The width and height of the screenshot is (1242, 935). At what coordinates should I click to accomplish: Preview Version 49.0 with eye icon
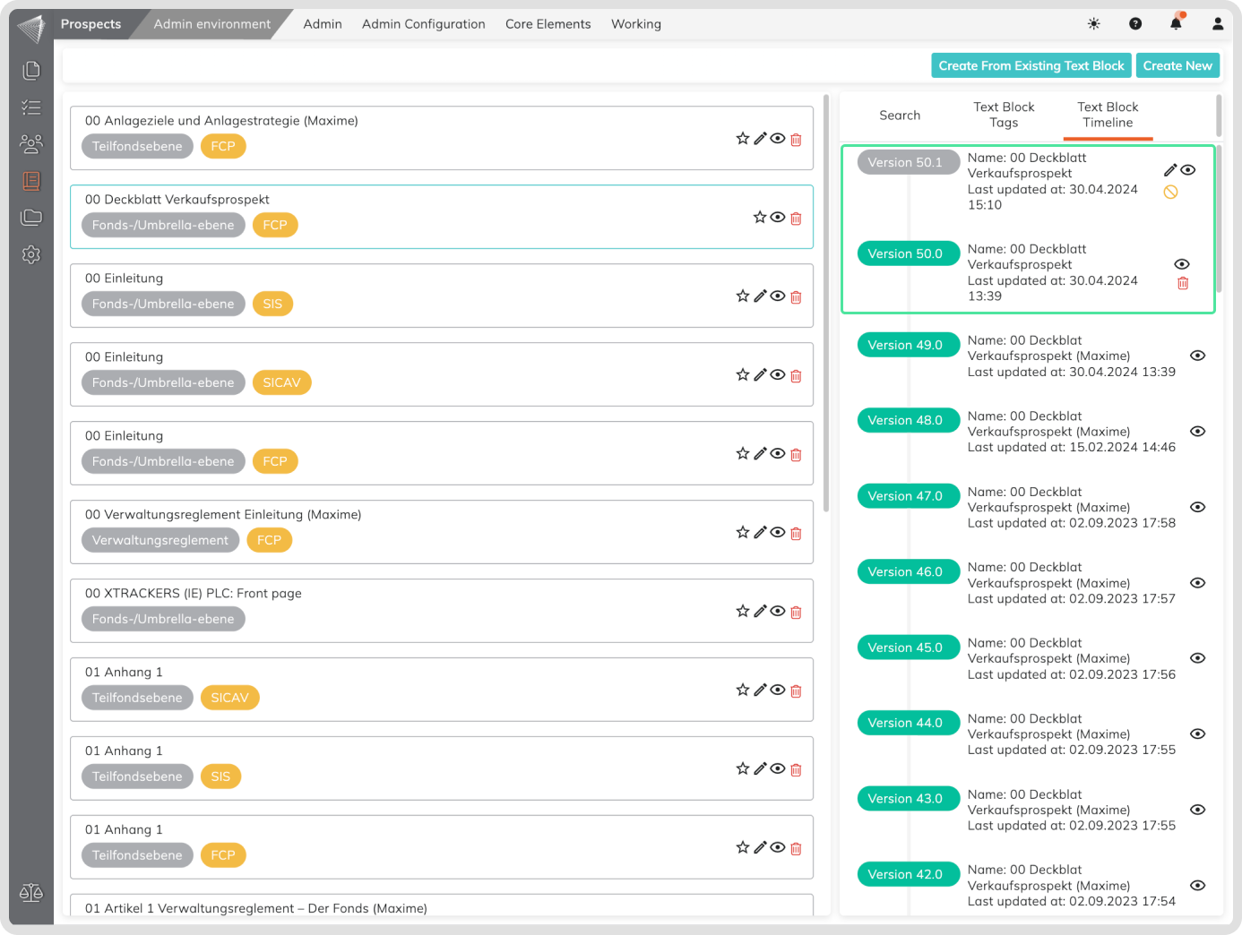[1197, 356]
